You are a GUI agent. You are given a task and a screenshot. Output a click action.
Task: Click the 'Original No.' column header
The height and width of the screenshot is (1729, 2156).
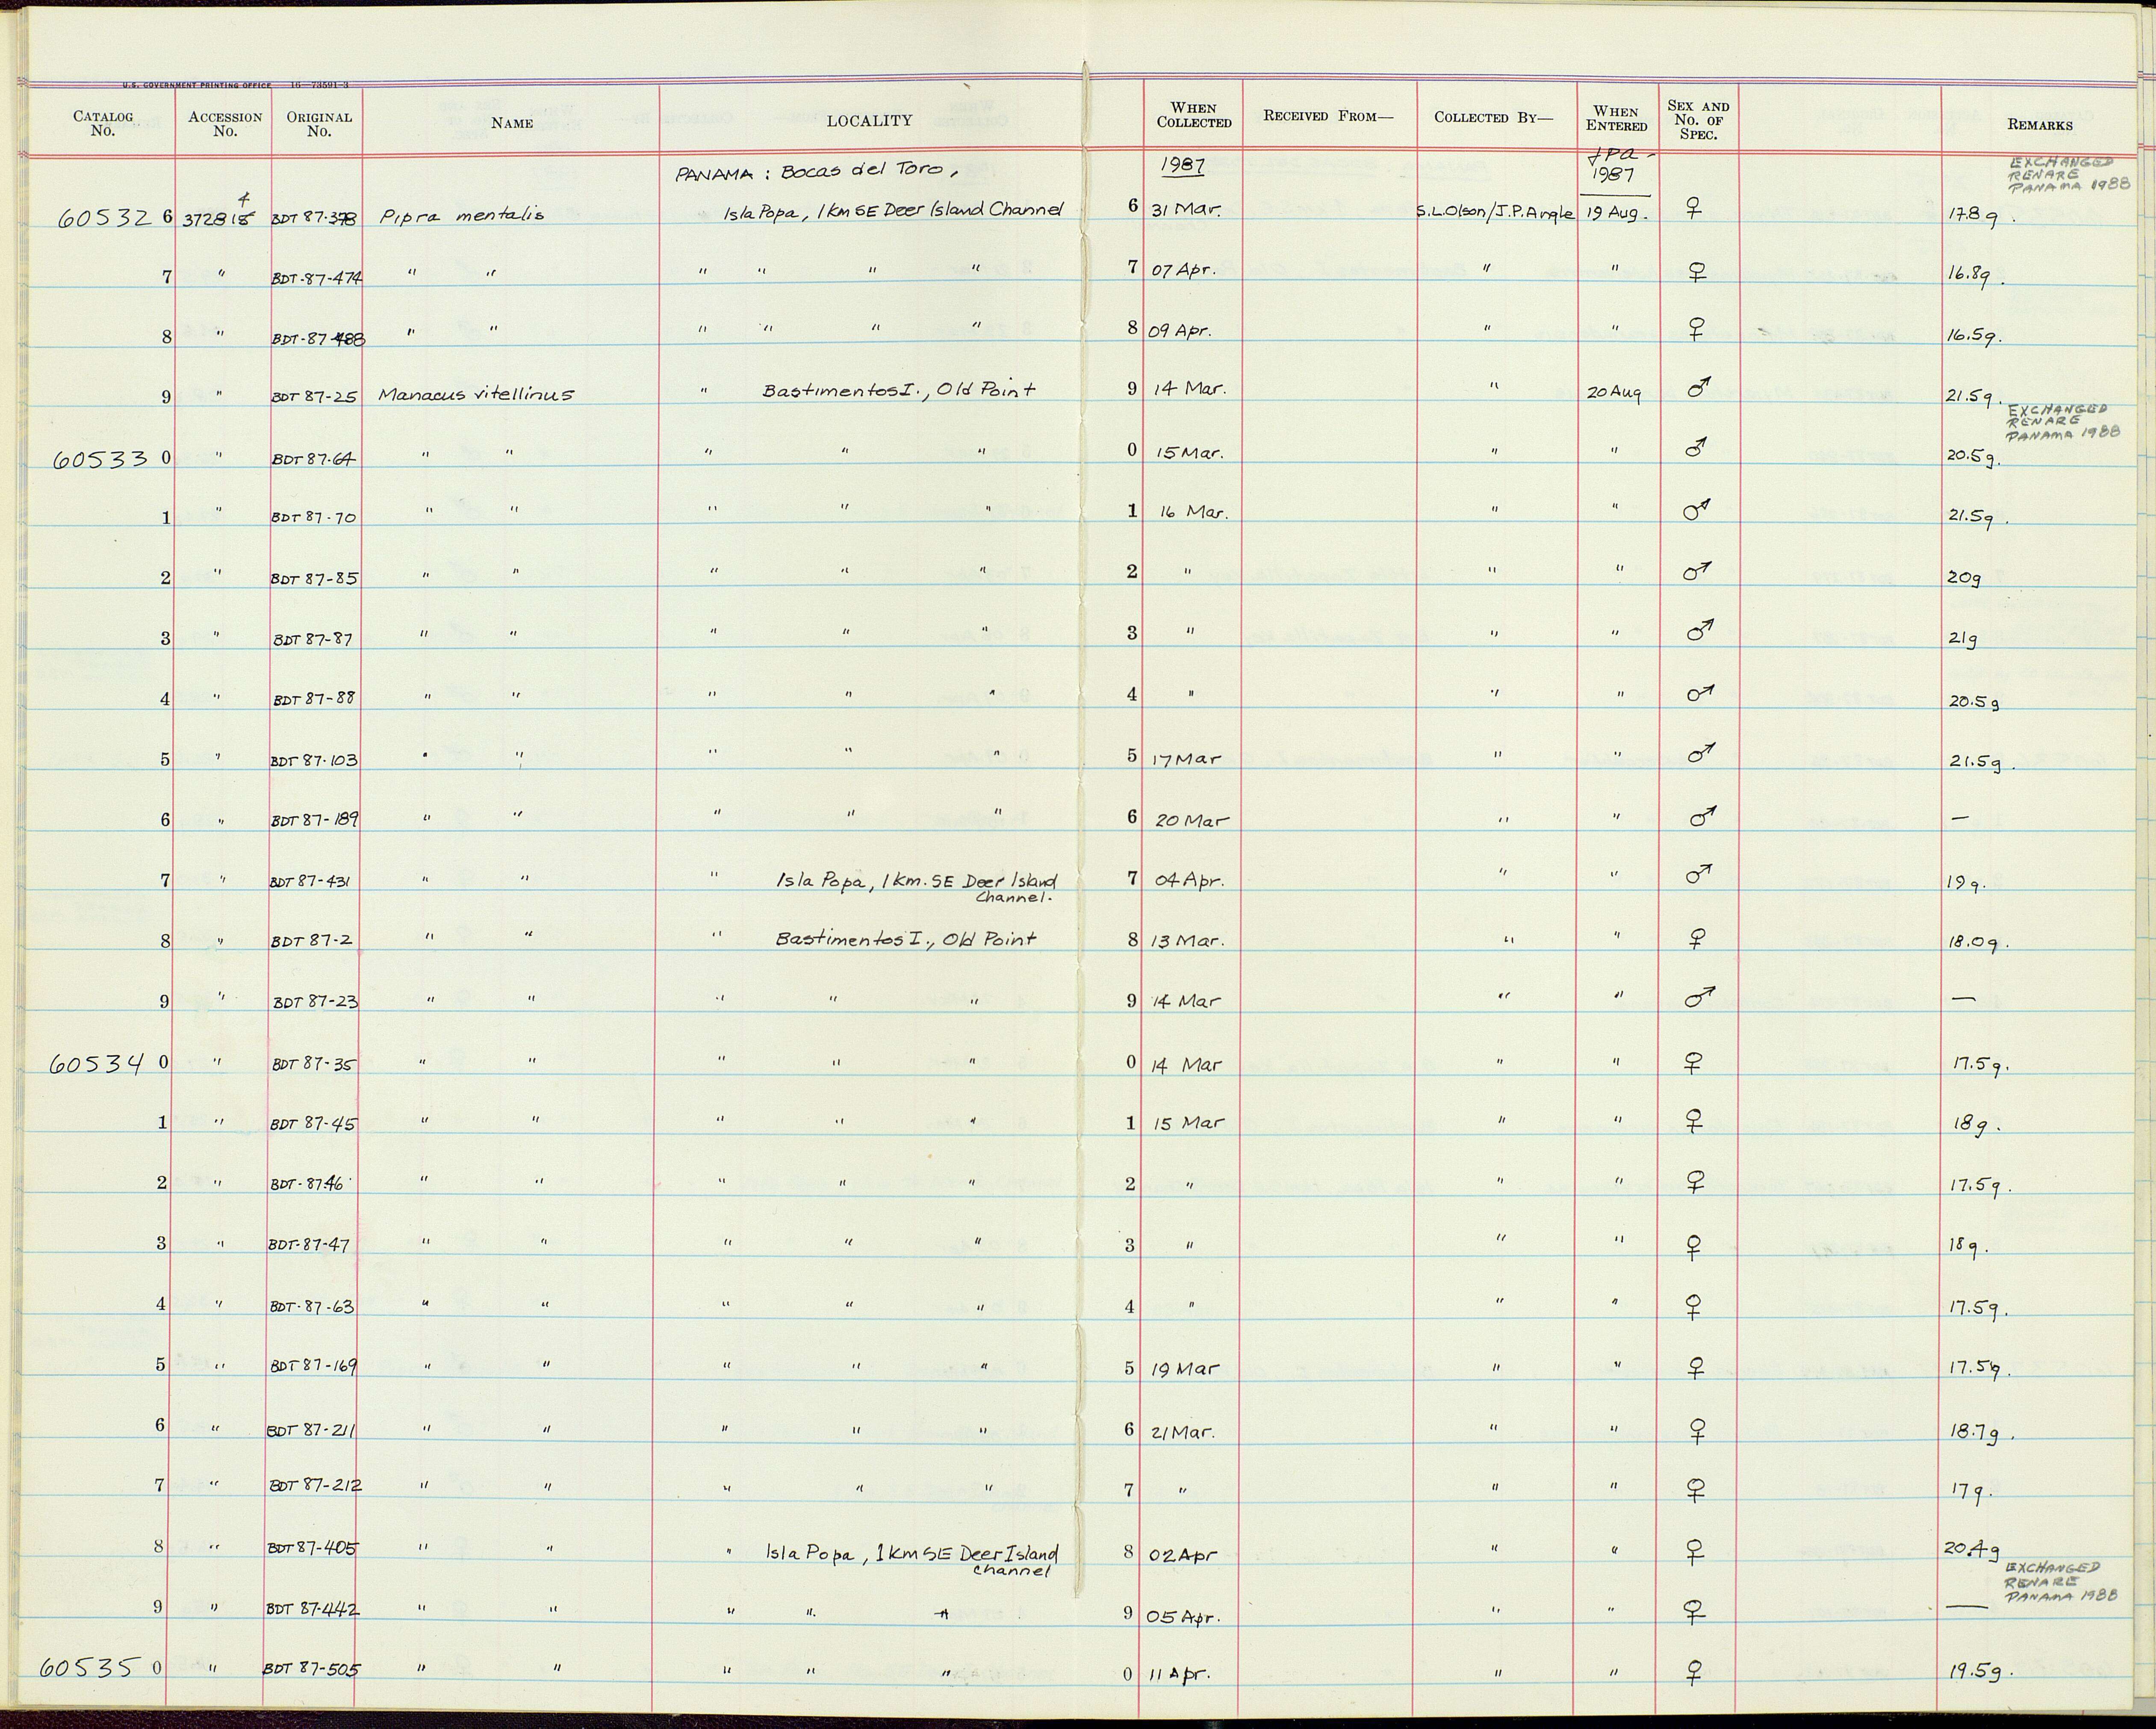[319, 123]
